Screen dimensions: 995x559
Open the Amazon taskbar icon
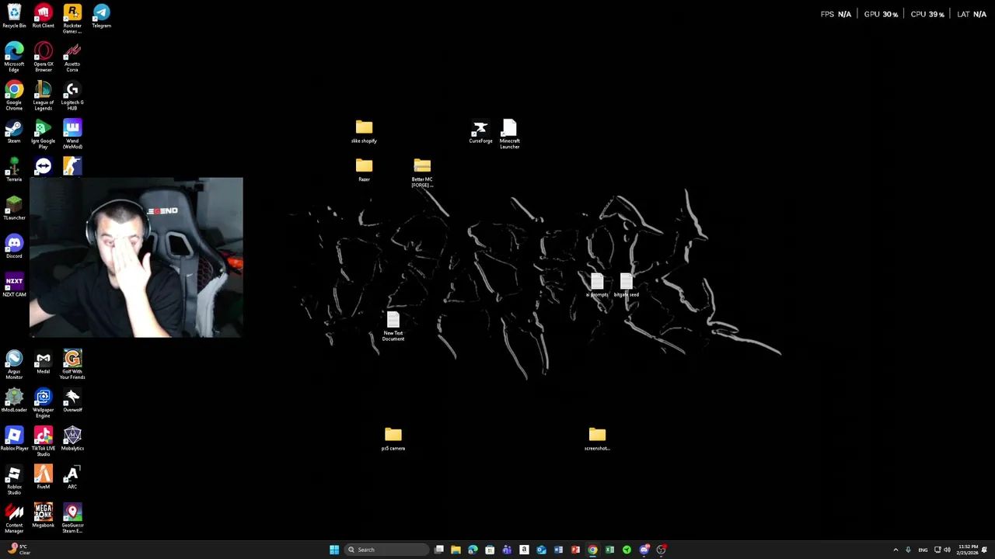(x=524, y=550)
